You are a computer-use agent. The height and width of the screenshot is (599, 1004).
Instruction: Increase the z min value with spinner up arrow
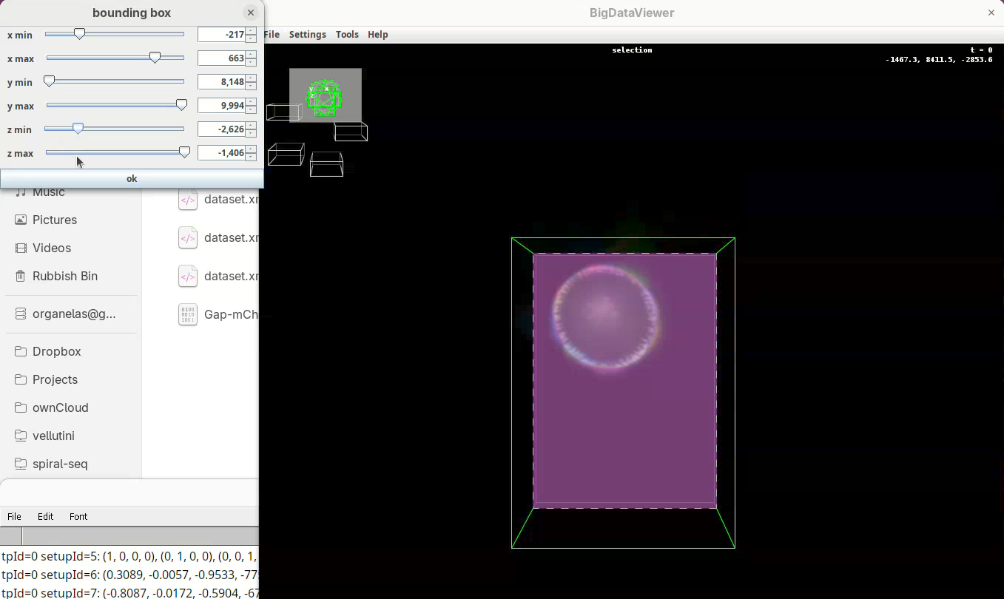pyautogui.click(x=252, y=126)
